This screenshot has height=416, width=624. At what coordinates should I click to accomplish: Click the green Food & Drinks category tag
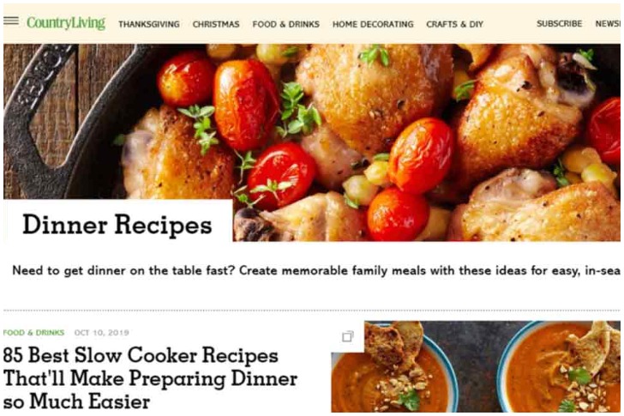tap(33, 333)
